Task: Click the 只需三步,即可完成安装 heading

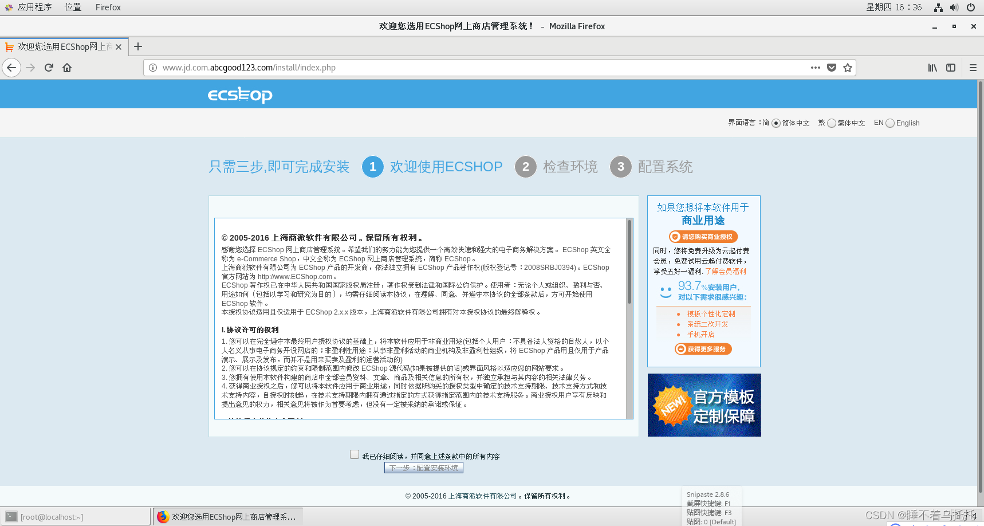Action: (x=279, y=167)
